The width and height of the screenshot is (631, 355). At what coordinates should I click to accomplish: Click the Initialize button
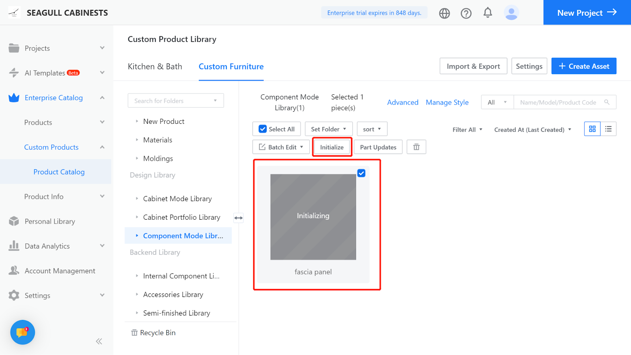tap(332, 147)
